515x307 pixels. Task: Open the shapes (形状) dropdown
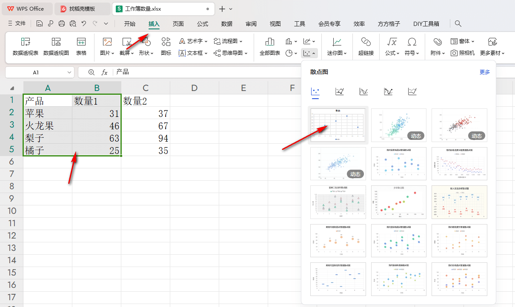click(146, 53)
